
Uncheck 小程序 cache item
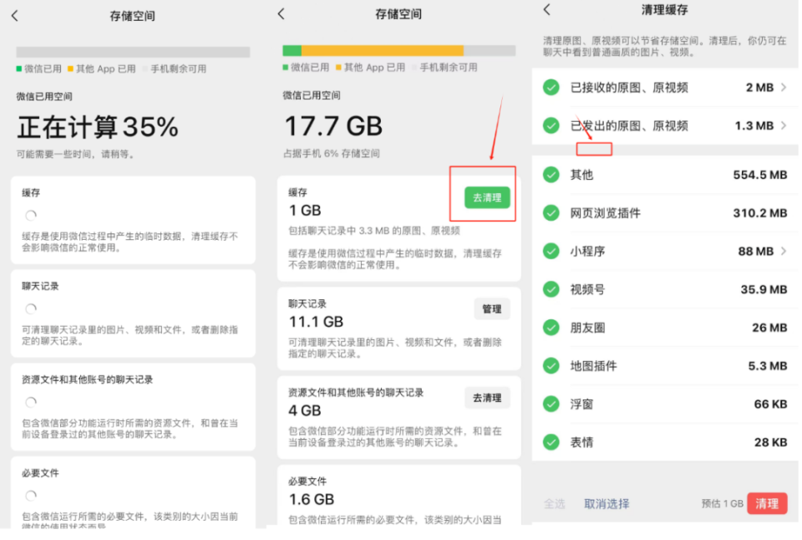pos(551,251)
